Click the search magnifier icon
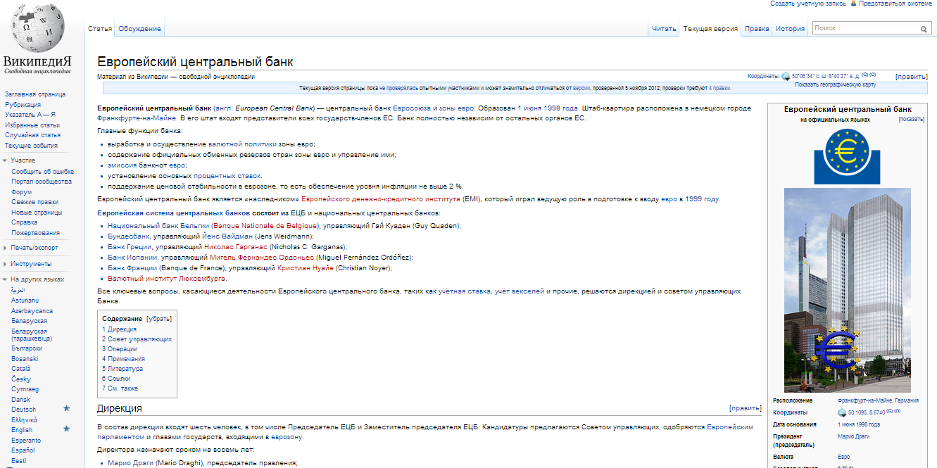Image resolution: width=937 pixels, height=468 pixels. coord(924,29)
